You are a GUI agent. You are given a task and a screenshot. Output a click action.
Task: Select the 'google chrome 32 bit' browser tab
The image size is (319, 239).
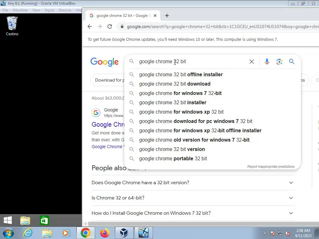(123, 16)
